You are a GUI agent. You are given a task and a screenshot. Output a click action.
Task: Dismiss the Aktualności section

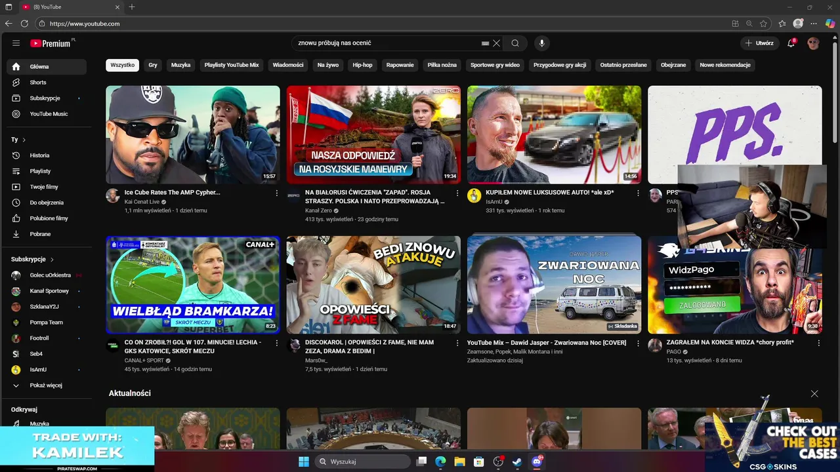(x=814, y=393)
